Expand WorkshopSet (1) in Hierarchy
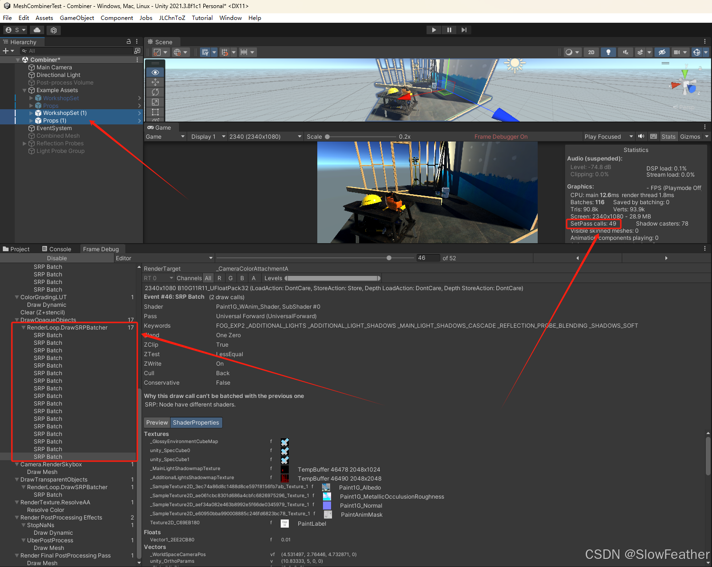Screen dimensions: 712x567 tap(31, 113)
